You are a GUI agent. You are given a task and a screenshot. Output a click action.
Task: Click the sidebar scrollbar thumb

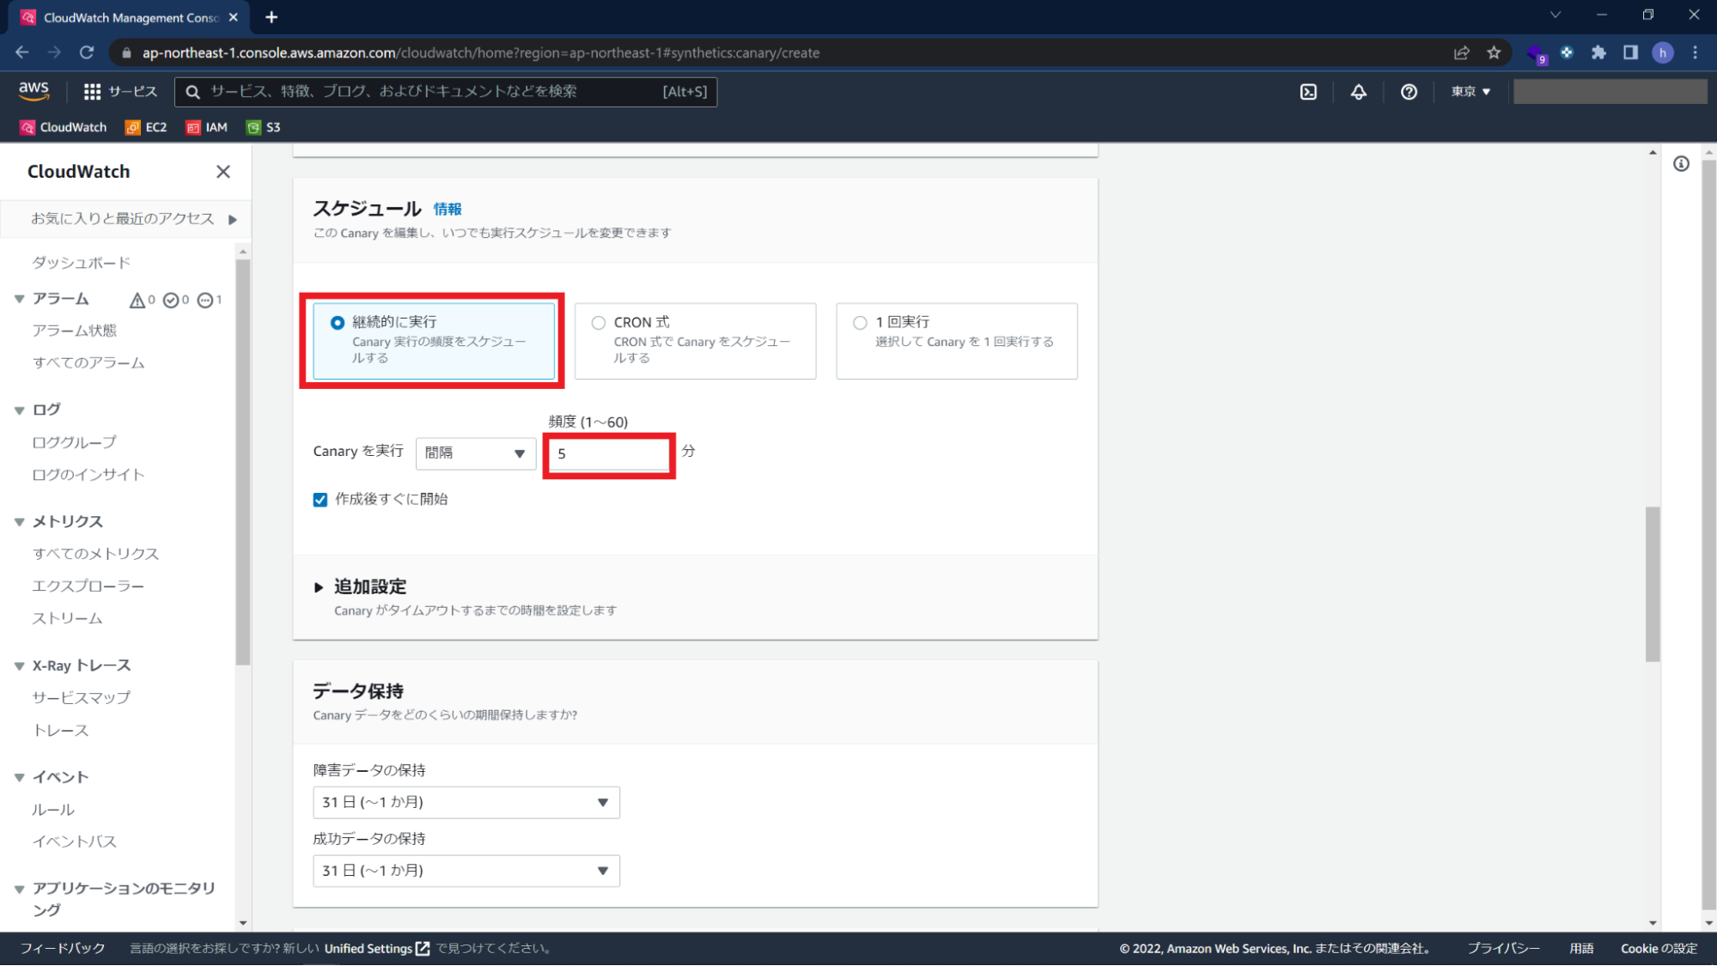[x=243, y=462]
